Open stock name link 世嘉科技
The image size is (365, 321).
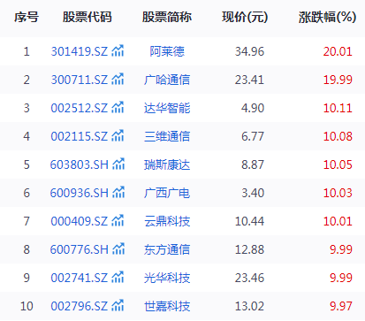pos(167,306)
